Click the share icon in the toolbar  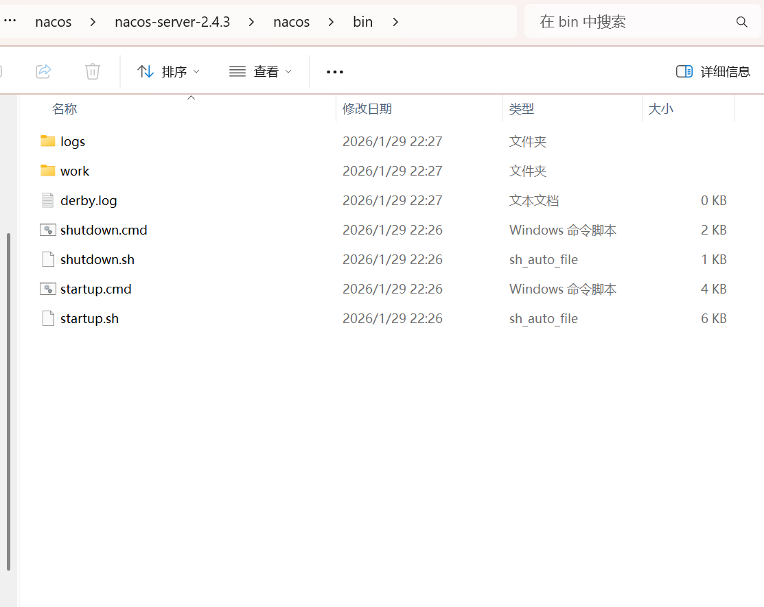[43, 71]
